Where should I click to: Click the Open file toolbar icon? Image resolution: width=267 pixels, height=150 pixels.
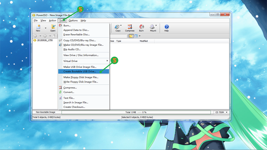(x=53, y=28)
